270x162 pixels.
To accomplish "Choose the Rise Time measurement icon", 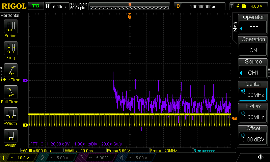I will (x=10, y=71).
